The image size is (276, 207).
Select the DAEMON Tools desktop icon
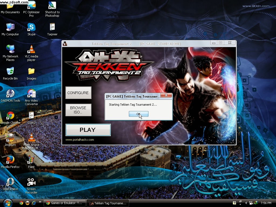11,96
